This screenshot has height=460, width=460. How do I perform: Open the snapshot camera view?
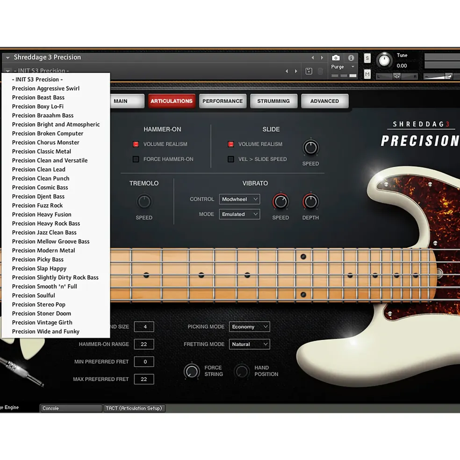click(336, 58)
